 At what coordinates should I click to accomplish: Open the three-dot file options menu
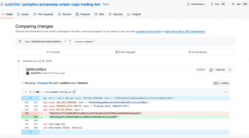point(225,92)
